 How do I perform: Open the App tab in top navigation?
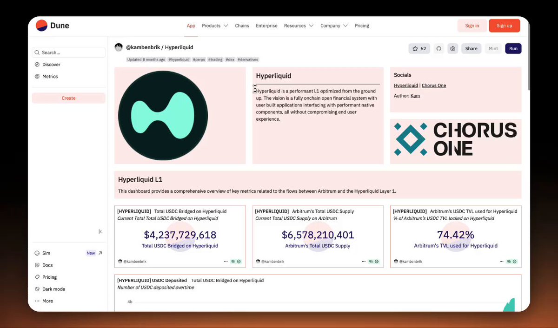[x=191, y=26]
